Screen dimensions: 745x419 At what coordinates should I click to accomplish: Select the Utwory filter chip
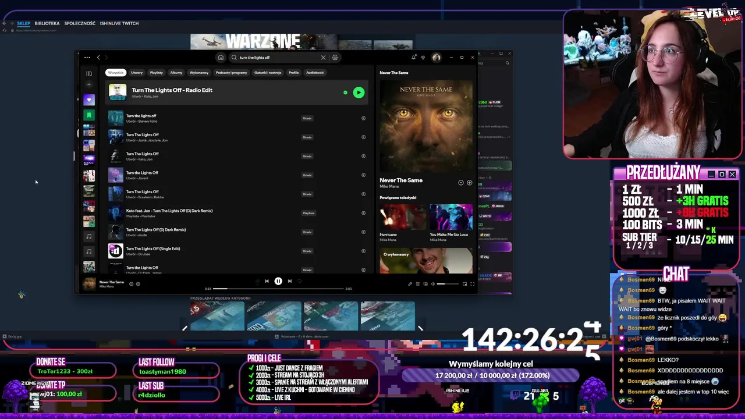137,73
